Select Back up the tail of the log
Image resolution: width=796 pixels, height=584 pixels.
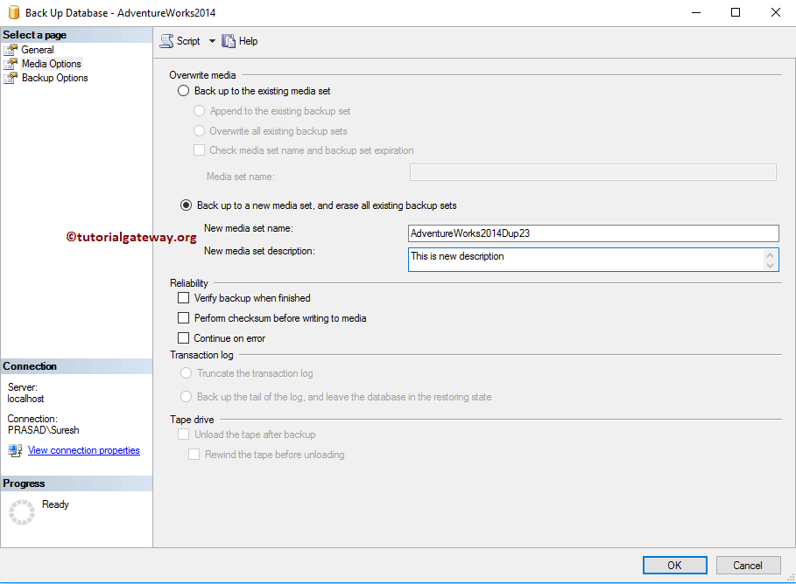tap(186, 396)
